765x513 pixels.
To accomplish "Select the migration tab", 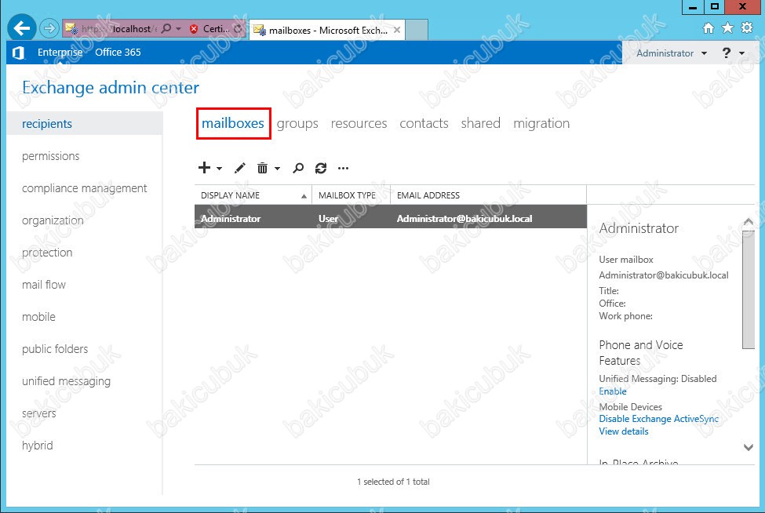I will pos(541,124).
